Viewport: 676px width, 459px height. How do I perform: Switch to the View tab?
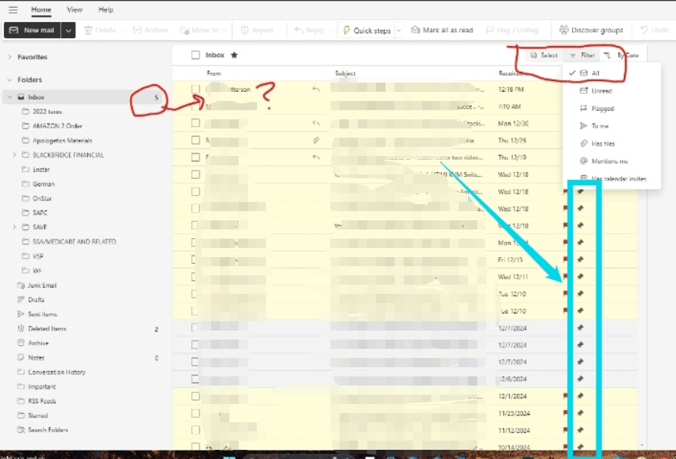coord(75,9)
